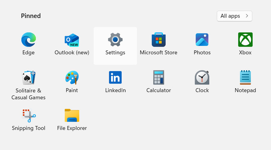
Task: Click the Pinned section heading
Action: coord(31,16)
